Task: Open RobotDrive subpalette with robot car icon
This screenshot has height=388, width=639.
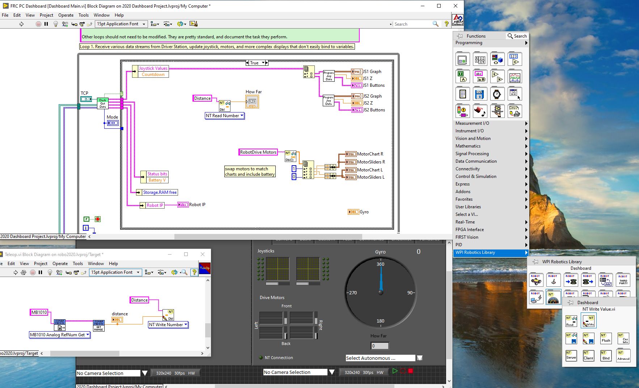Action: (x=536, y=280)
